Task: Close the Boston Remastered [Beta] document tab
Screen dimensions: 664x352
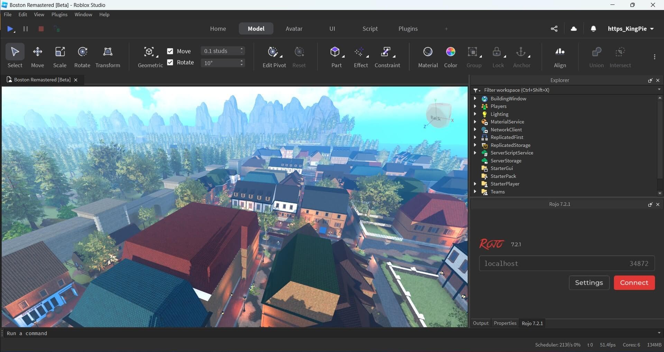Action: click(x=76, y=80)
